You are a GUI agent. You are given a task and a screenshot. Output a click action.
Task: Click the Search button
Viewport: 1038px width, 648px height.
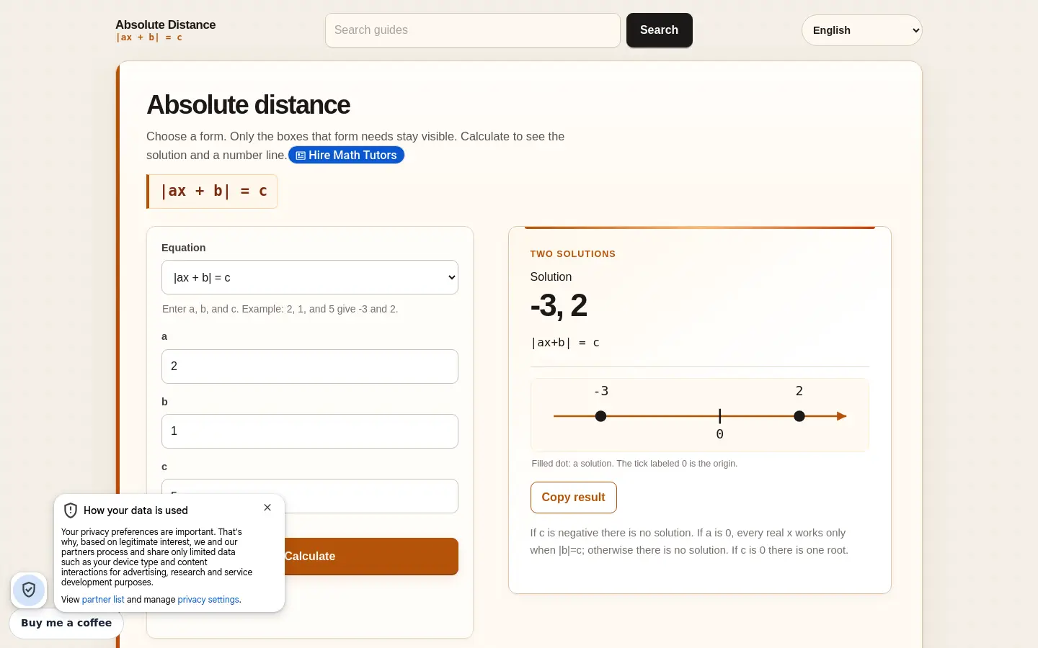(659, 30)
